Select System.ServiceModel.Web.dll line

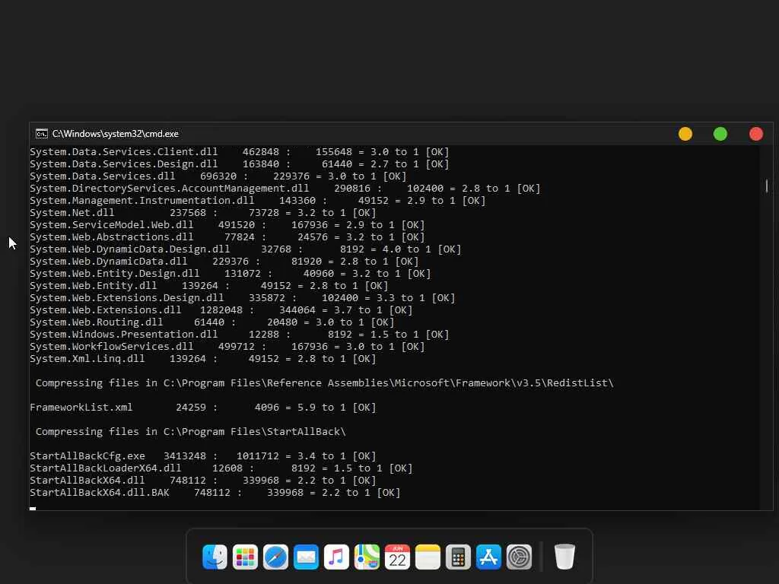coord(227,225)
